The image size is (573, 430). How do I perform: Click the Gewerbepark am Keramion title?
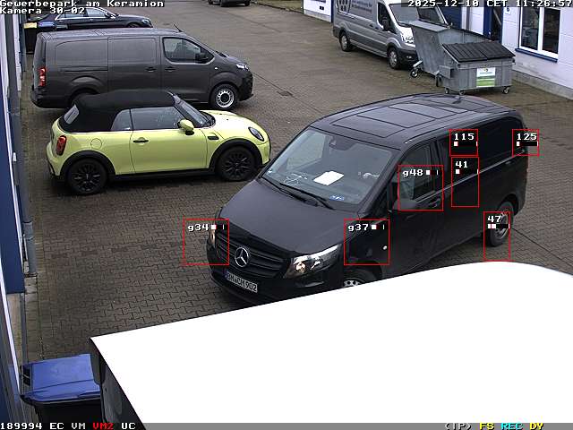[81, 4]
